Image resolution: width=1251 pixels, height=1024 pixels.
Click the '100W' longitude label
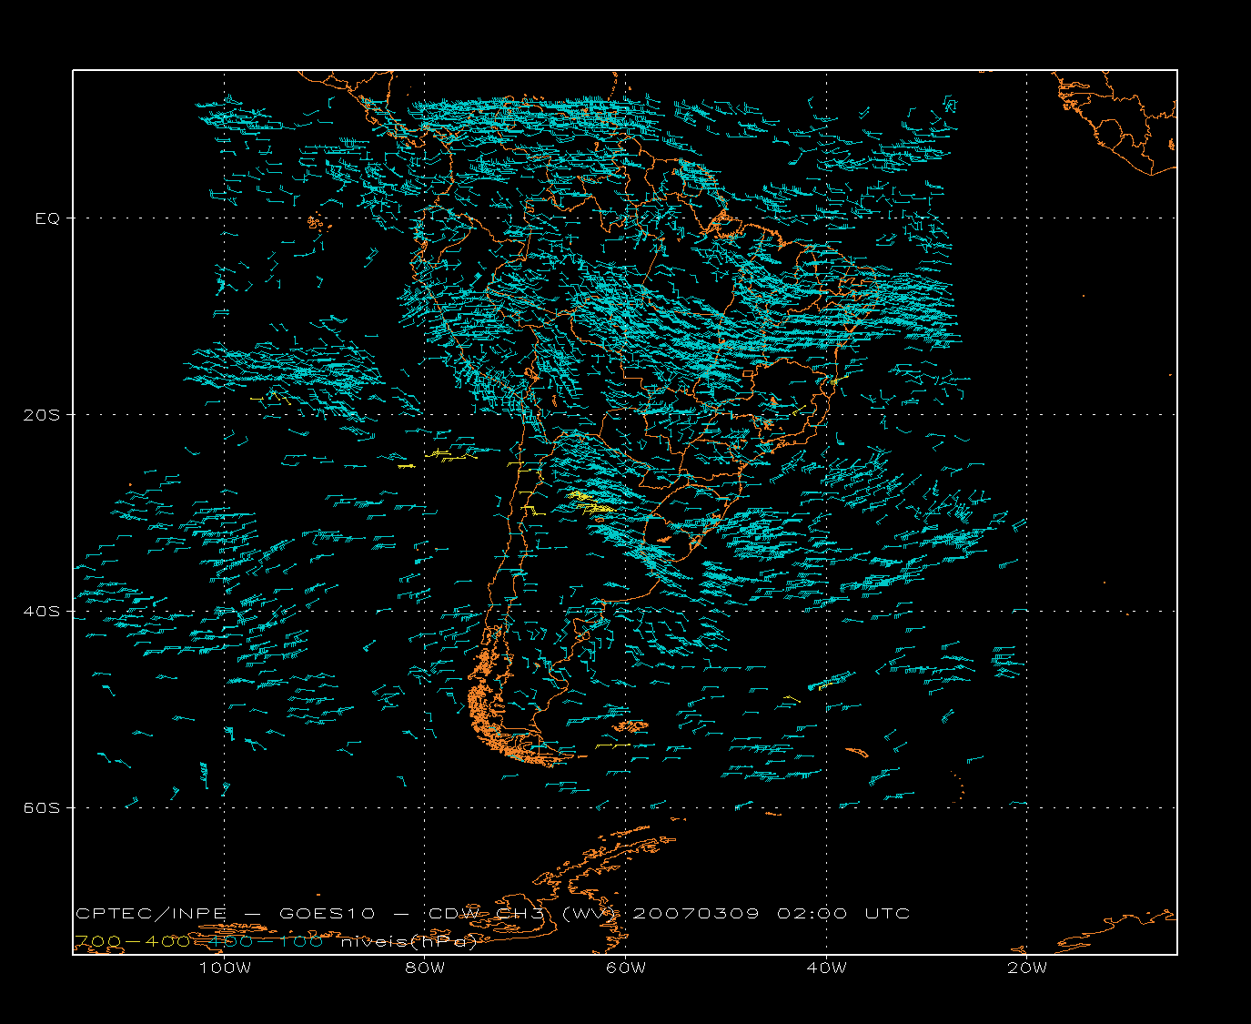point(225,968)
